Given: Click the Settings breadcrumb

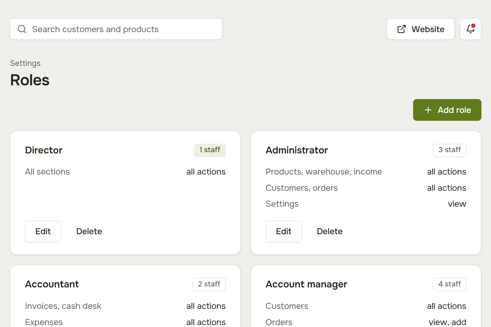Looking at the screenshot, I should pyautogui.click(x=25, y=63).
